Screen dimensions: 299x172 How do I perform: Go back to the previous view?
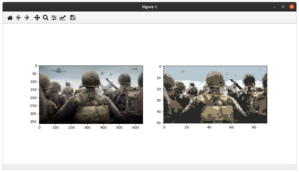coord(18,18)
